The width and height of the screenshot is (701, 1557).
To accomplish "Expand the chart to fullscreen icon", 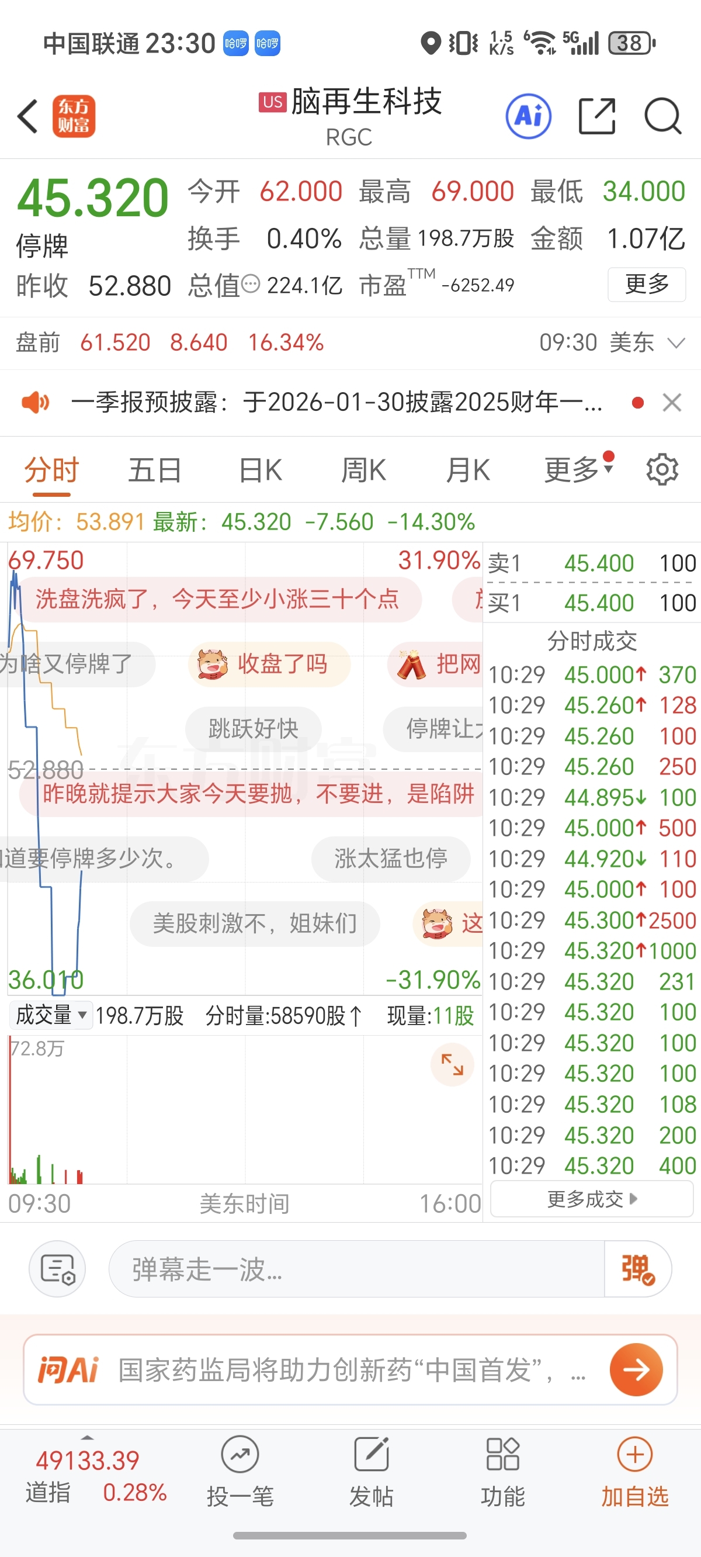I will click(x=452, y=1064).
